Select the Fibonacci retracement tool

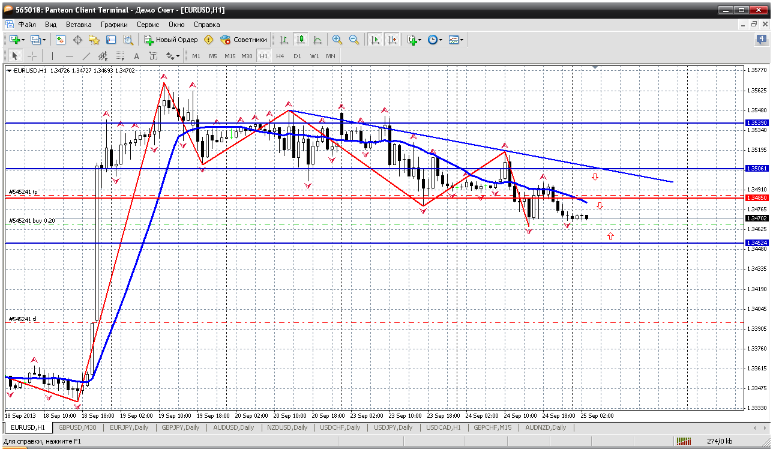click(x=119, y=56)
